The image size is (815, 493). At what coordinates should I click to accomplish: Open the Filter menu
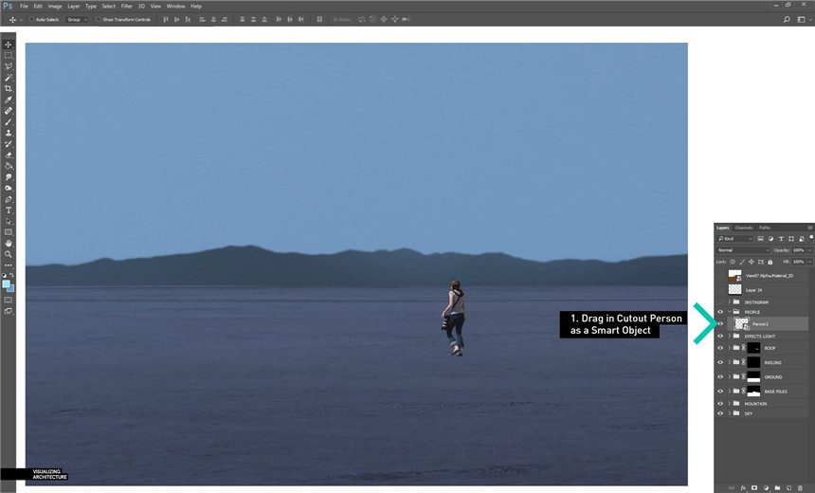126,6
